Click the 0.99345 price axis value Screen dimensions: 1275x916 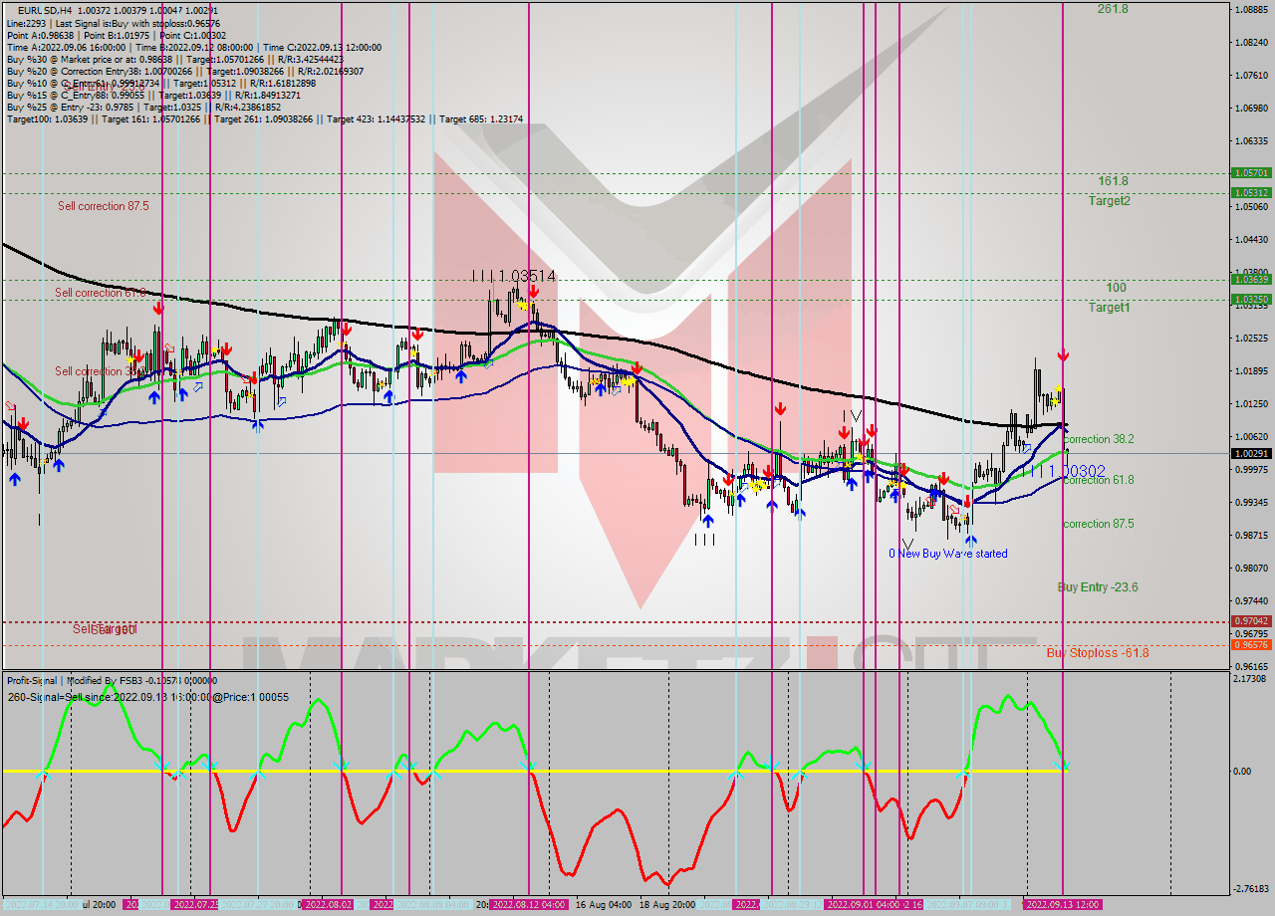pyautogui.click(x=1252, y=503)
